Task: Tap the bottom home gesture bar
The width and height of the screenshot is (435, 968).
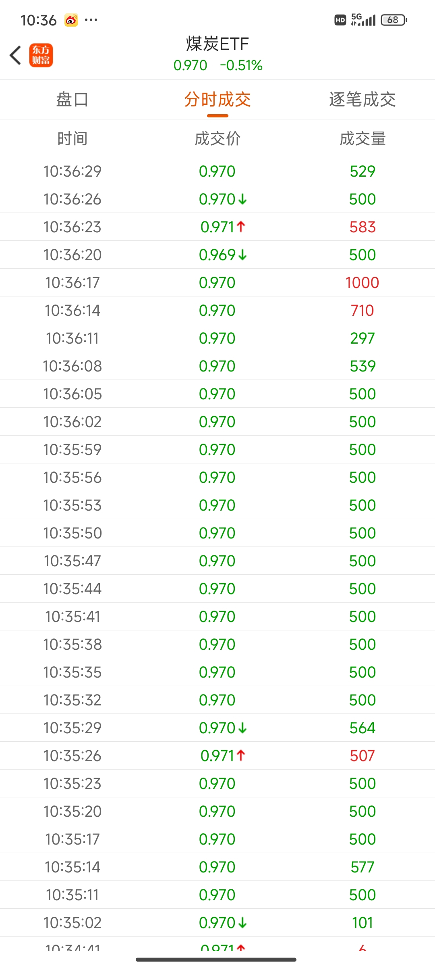Action: tap(216, 960)
